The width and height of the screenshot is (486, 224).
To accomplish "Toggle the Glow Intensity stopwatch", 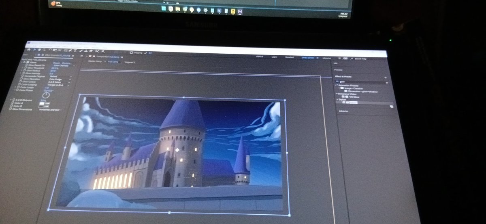I will pos(23,73).
